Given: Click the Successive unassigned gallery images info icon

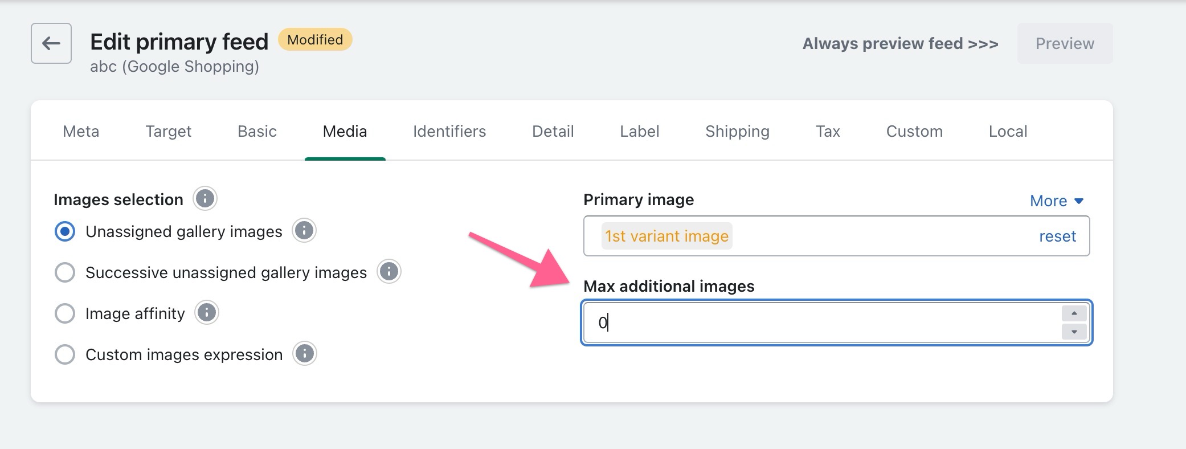Looking at the screenshot, I should [x=388, y=272].
